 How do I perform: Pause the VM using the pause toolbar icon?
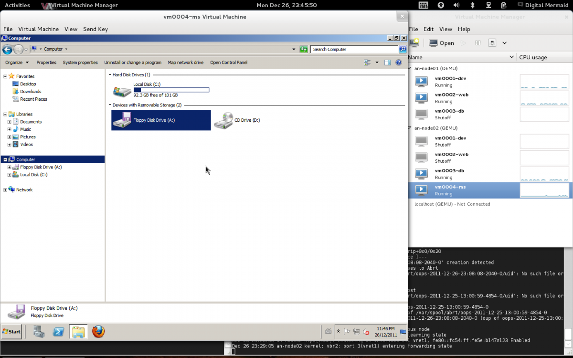click(477, 43)
